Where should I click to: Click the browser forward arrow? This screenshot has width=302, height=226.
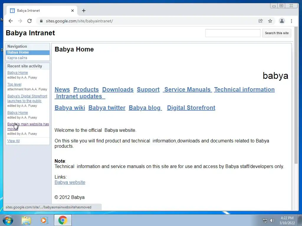(x=20, y=21)
